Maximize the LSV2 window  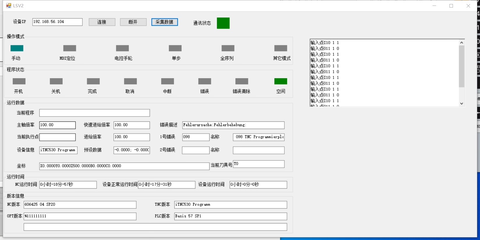451,6
